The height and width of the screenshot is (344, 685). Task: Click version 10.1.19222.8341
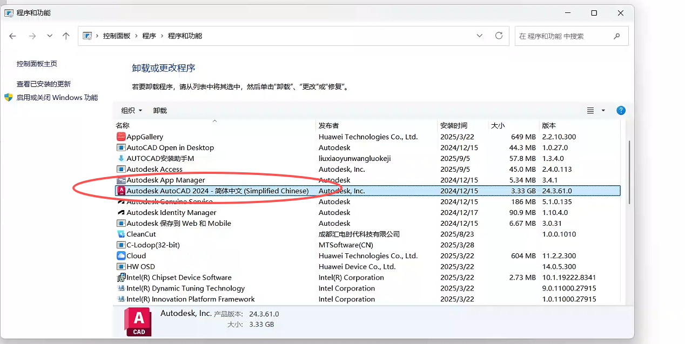point(569,277)
